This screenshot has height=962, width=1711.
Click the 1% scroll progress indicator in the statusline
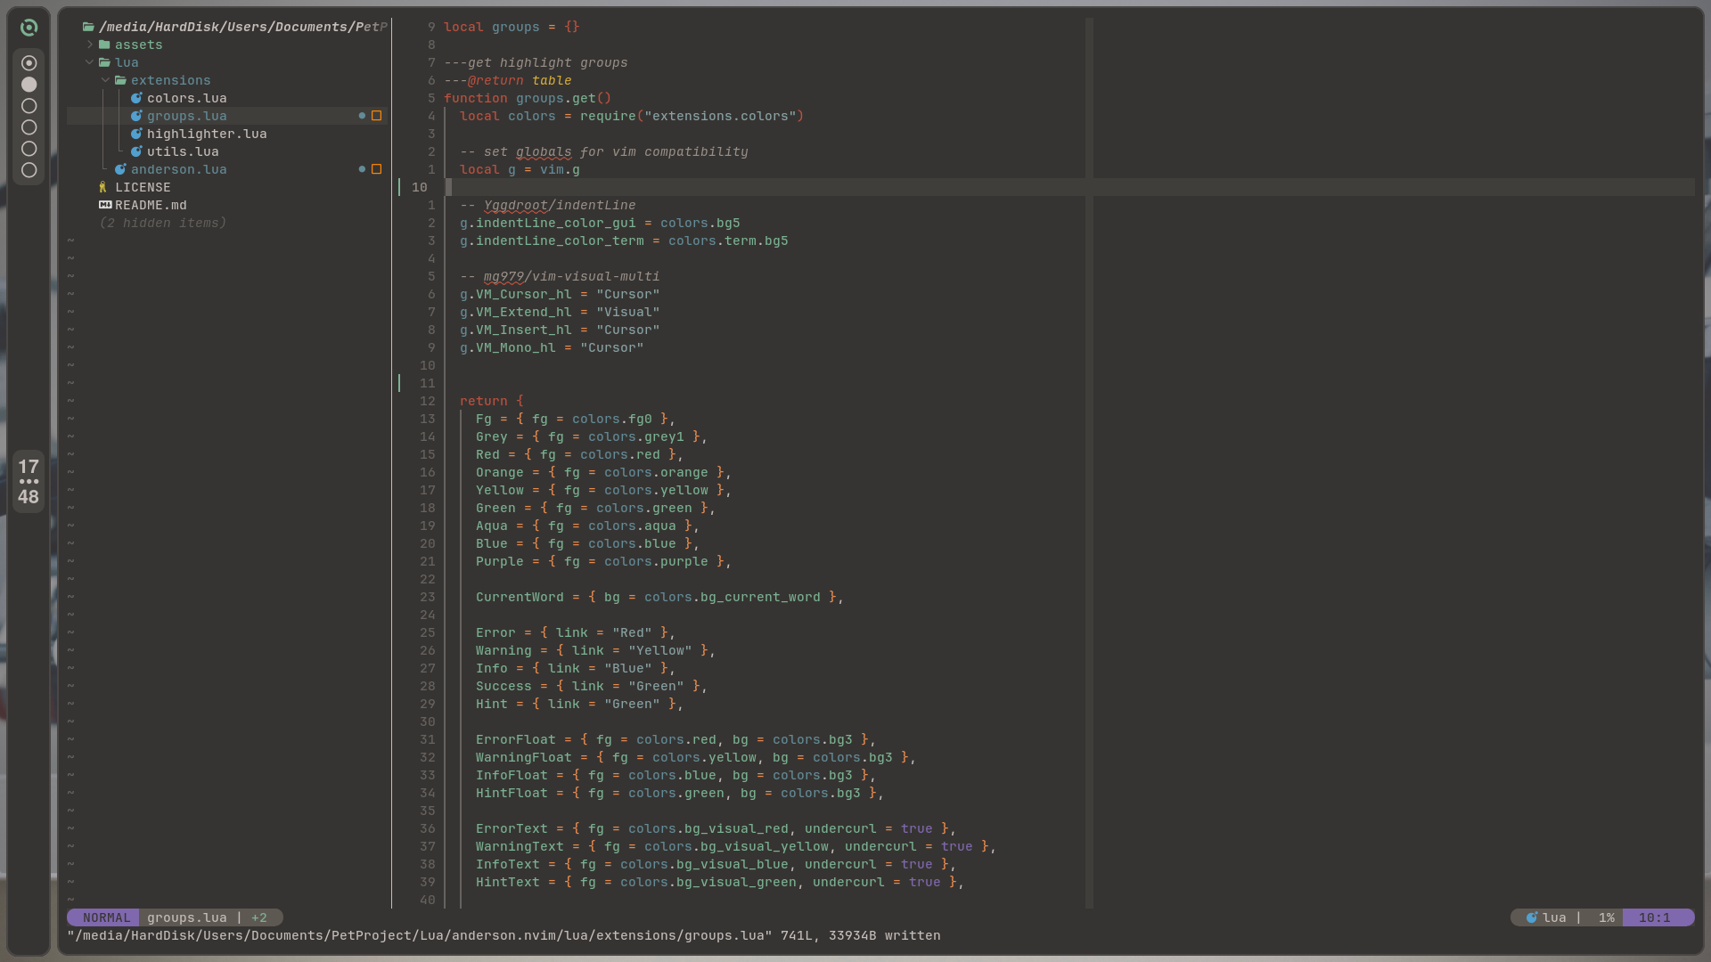click(x=1606, y=917)
